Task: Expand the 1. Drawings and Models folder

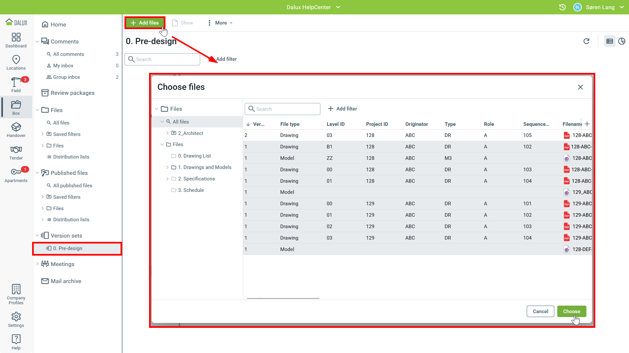Action: (x=167, y=167)
